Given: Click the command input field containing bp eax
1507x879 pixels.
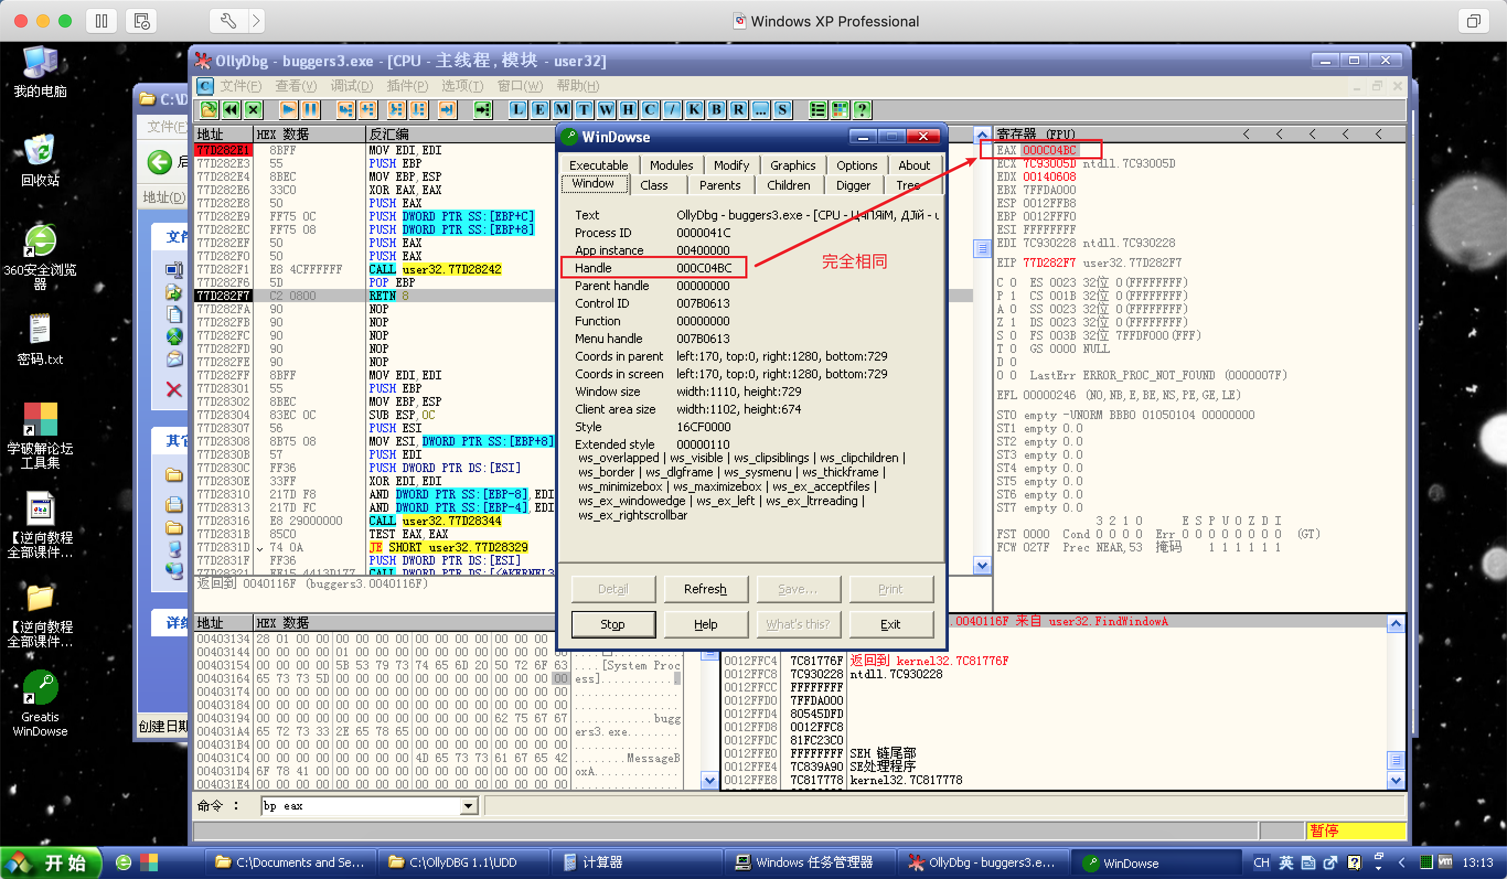Looking at the screenshot, I should point(359,806).
